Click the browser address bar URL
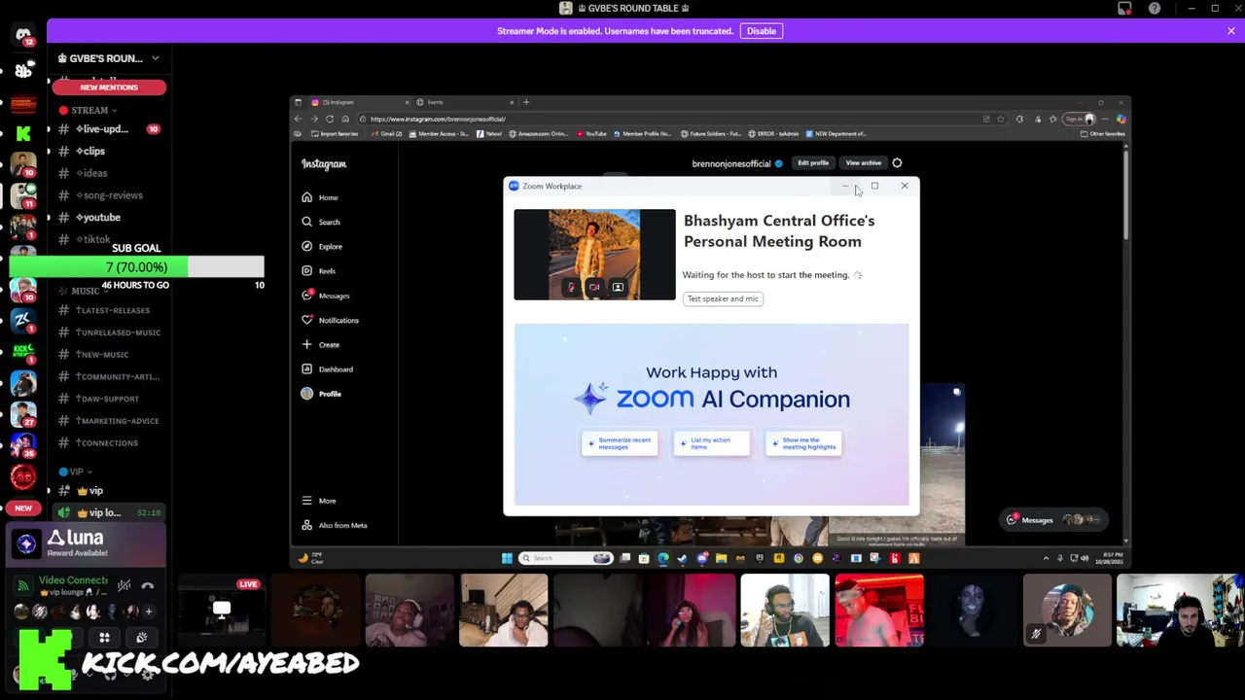This screenshot has height=700, width=1245. click(438, 119)
